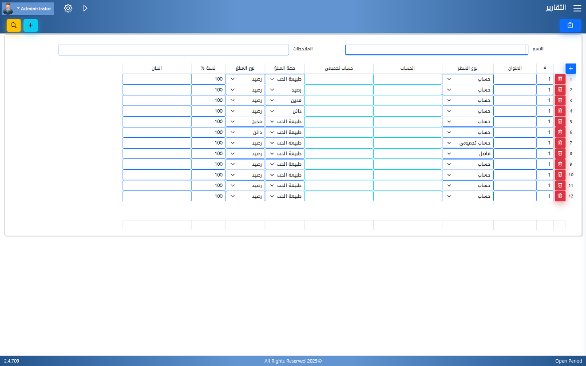Screen dimensions: 586x366
Task: Expand the Administrator user dropdown
Action: point(28,9)
